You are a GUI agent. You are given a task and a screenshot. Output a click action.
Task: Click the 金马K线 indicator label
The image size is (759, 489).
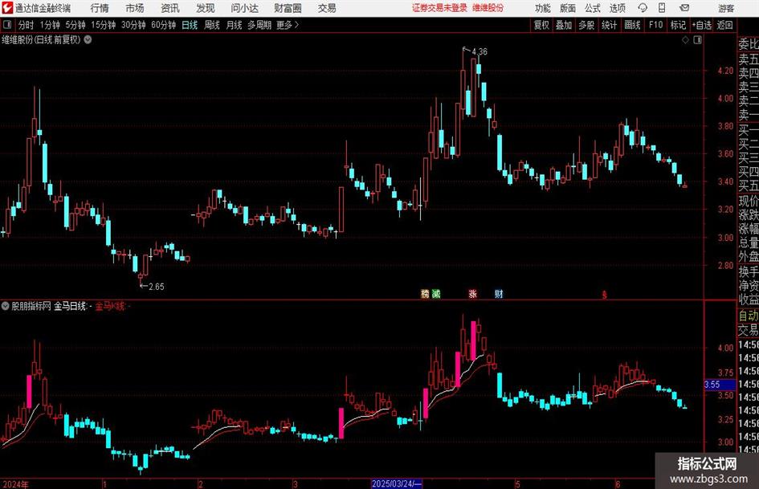coord(110,305)
